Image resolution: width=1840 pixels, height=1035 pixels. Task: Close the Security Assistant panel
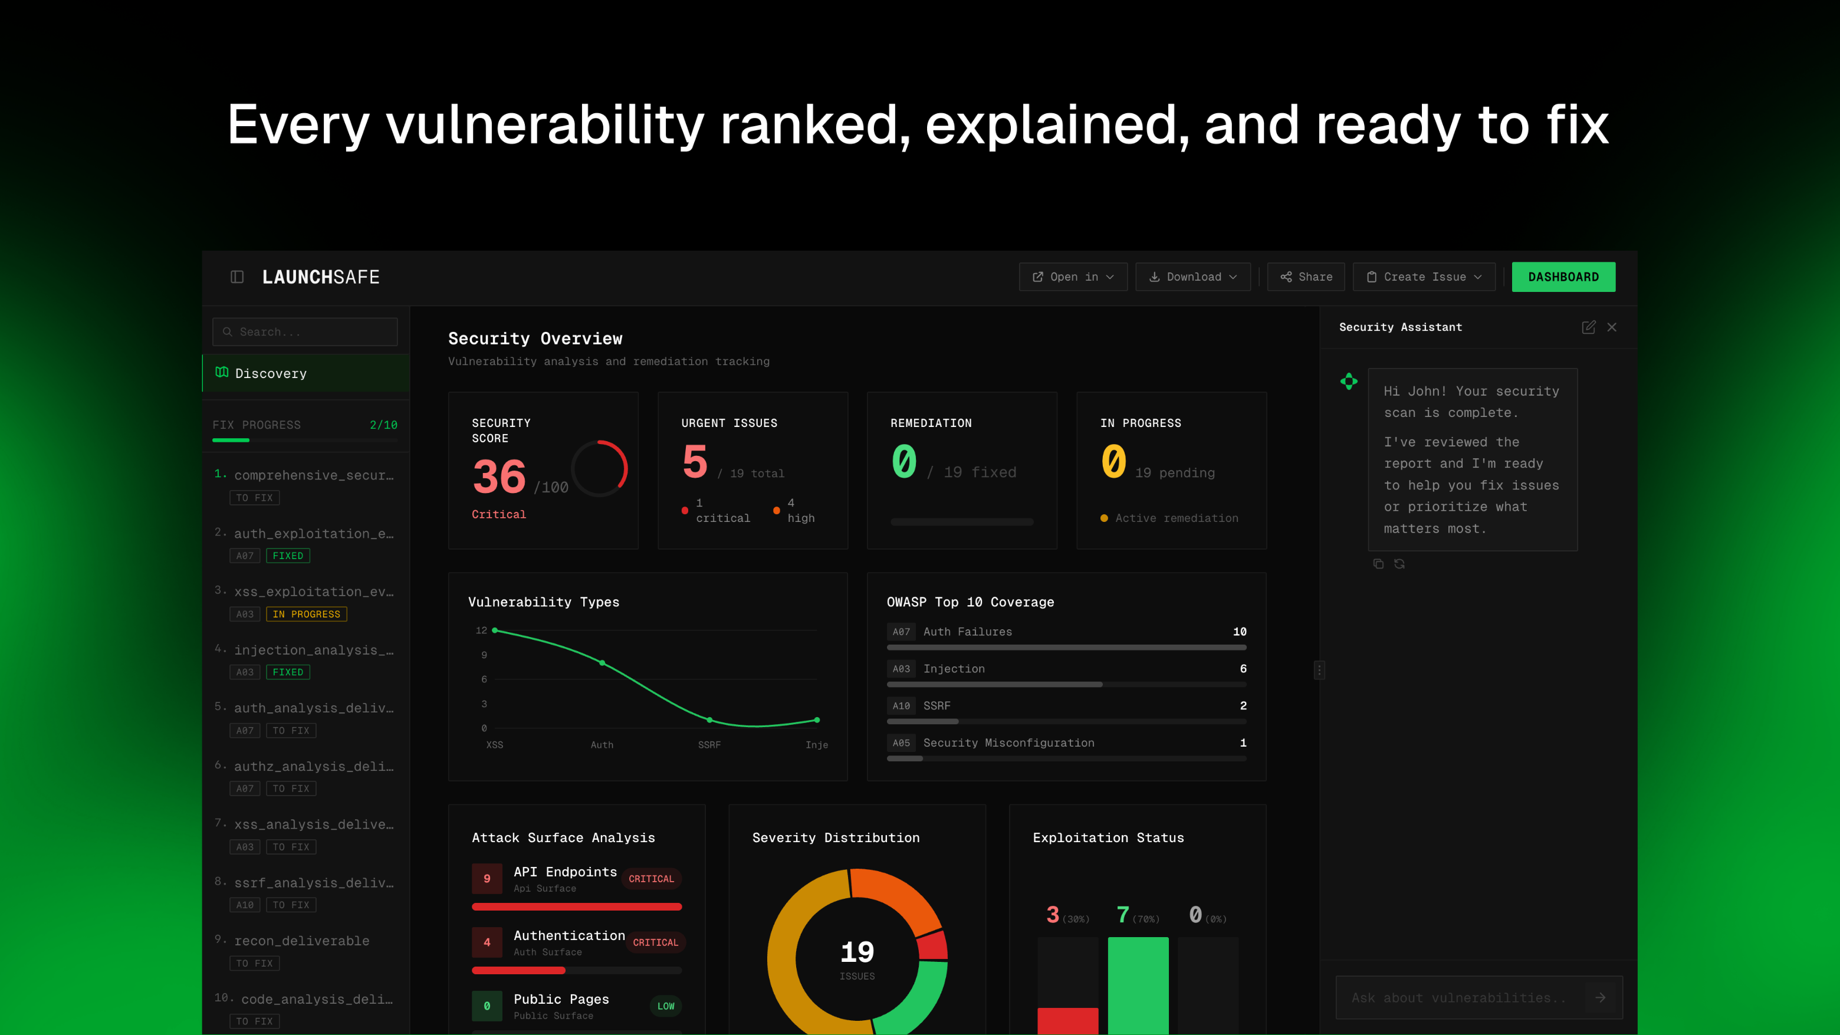[x=1611, y=327]
